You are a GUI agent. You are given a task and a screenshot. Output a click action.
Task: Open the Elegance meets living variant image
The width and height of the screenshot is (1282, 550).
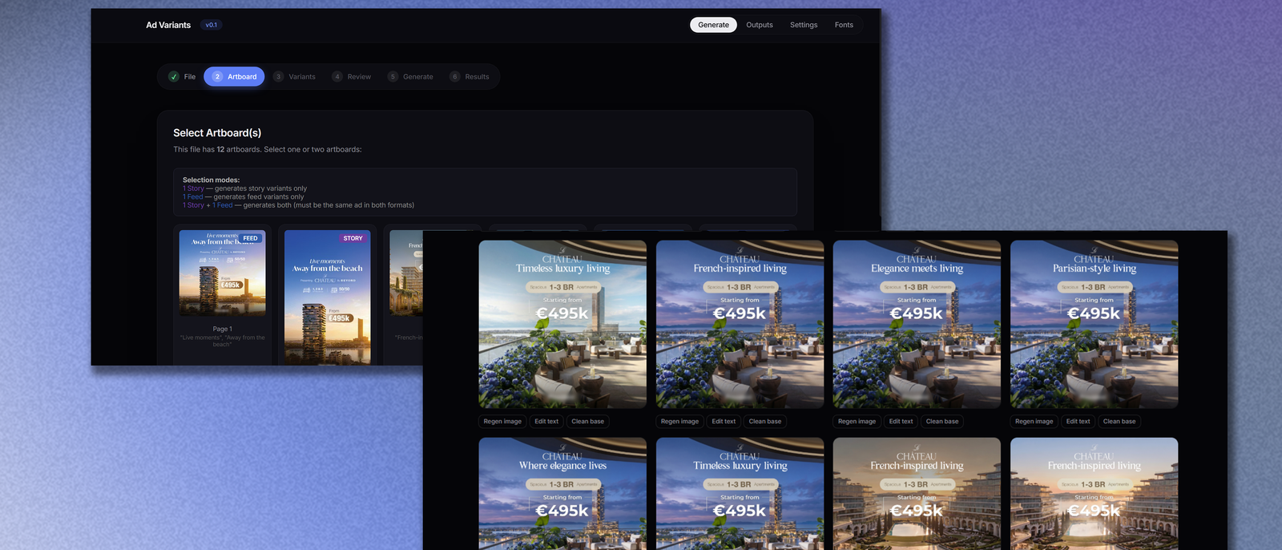tap(917, 324)
